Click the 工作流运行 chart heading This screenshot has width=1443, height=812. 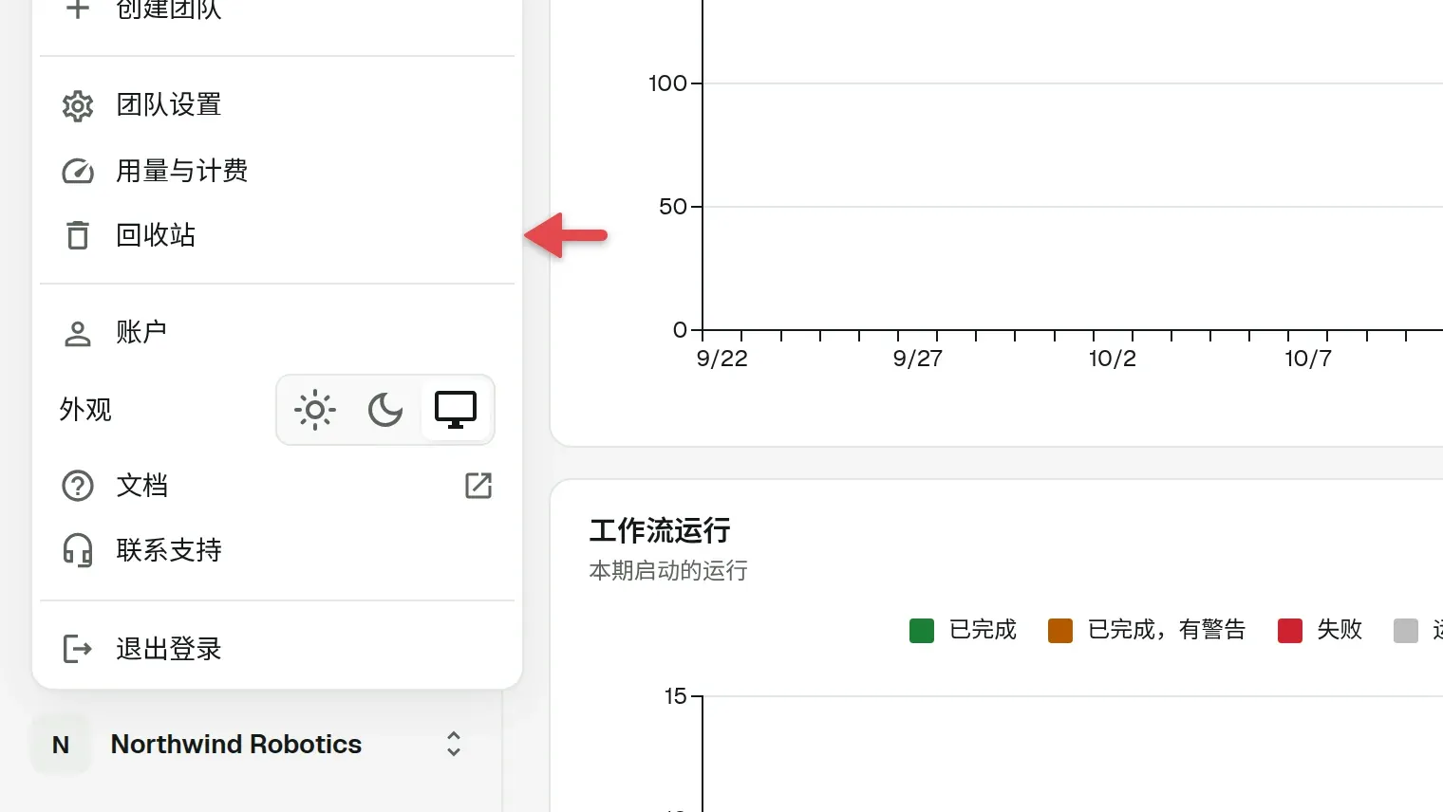tap(660, 530)
